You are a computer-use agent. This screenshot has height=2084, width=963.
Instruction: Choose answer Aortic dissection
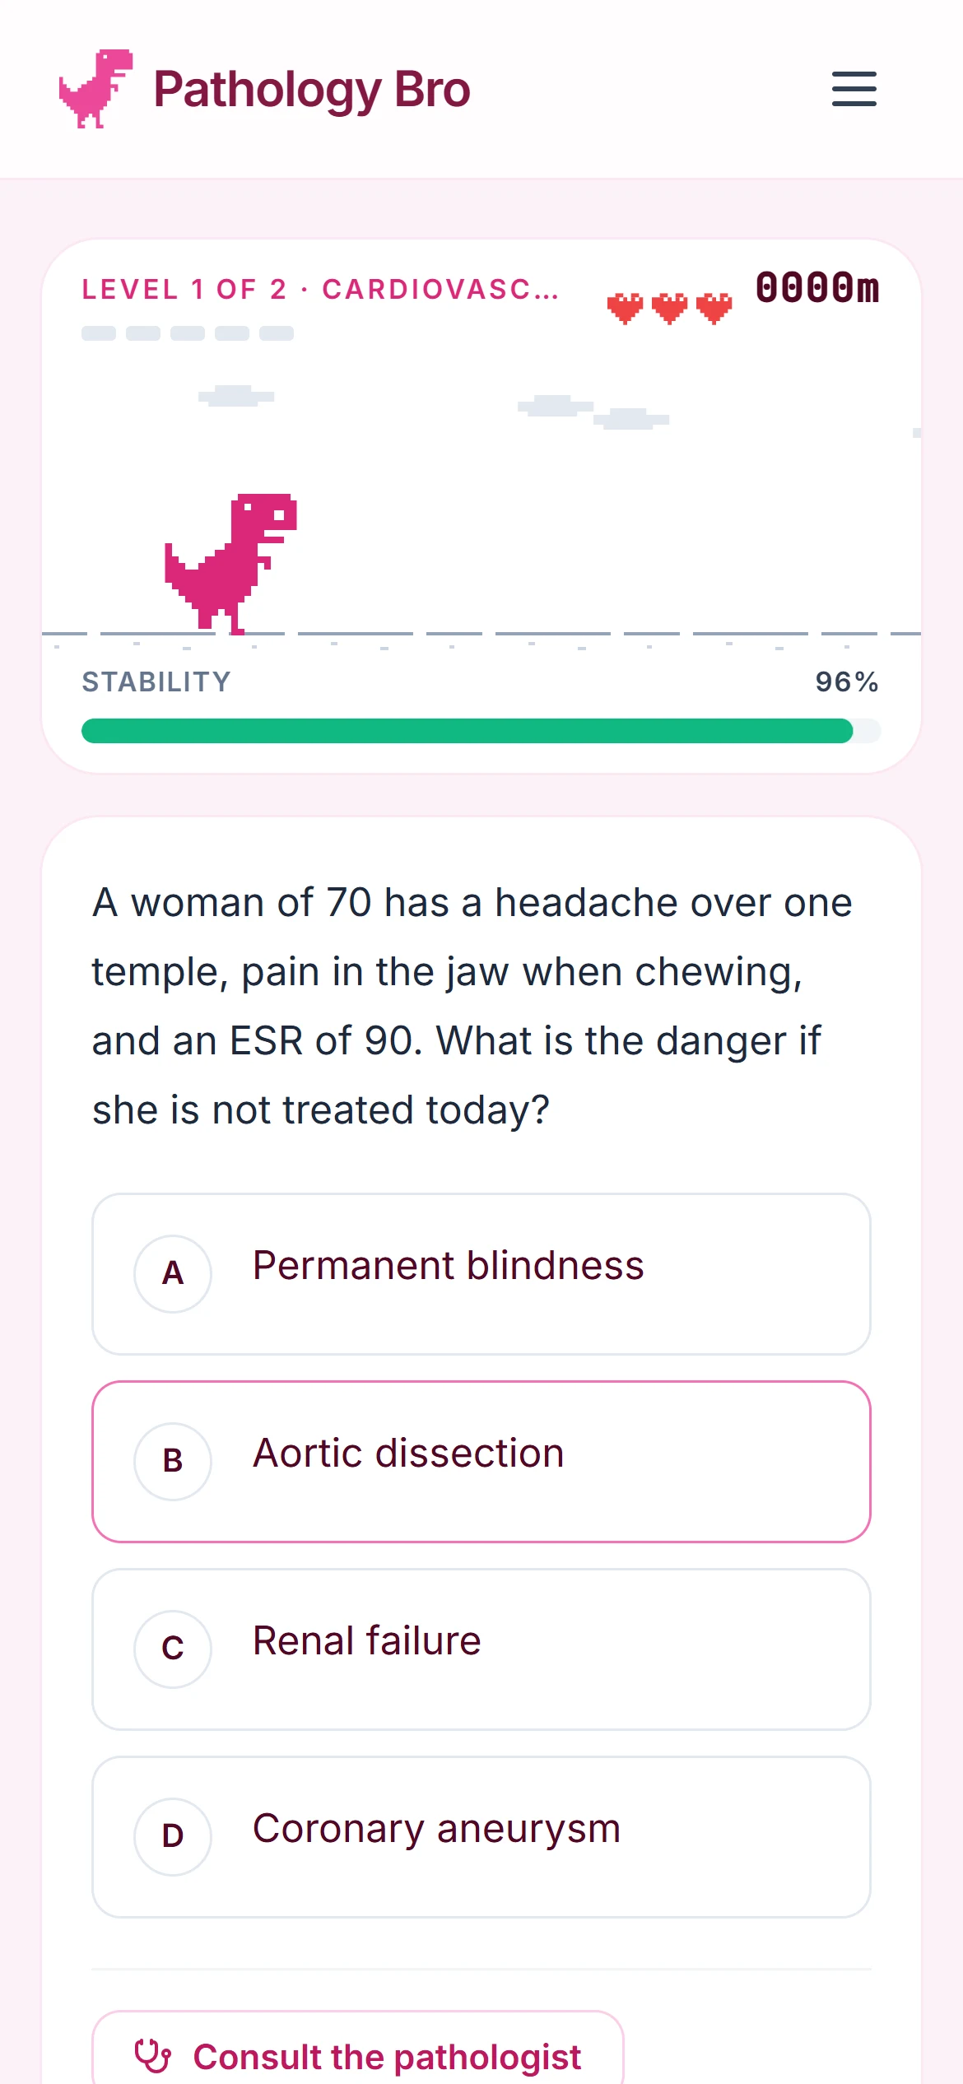481,1461
